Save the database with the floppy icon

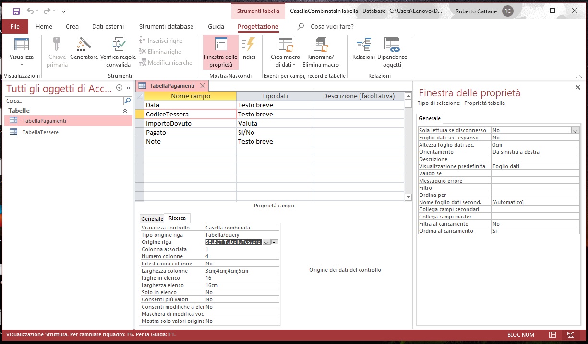16,11
